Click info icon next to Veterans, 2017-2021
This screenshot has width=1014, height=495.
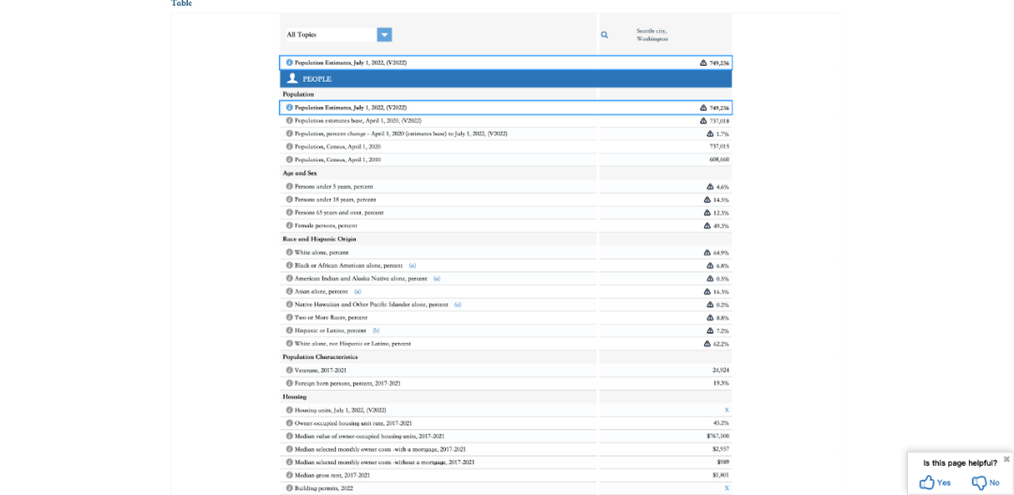pyautogui.click(x=289, y=370)
